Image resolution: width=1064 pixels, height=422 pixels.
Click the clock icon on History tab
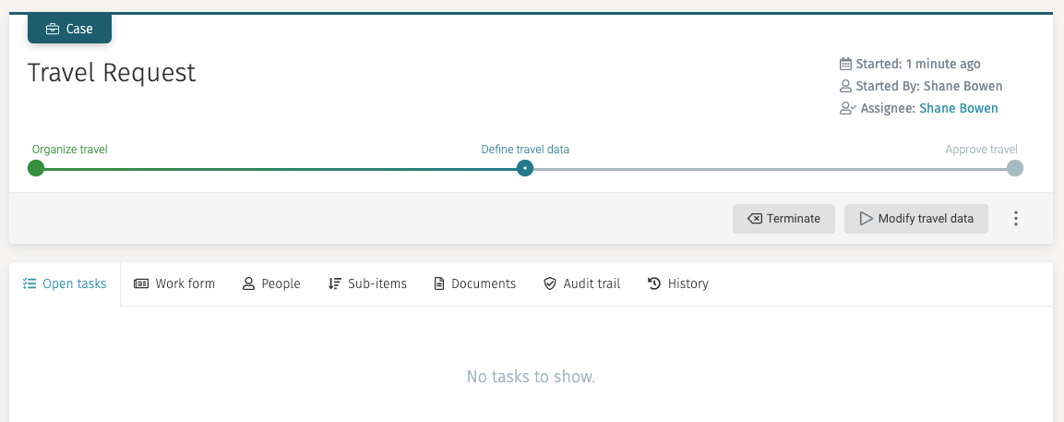[x=654, y=283]
